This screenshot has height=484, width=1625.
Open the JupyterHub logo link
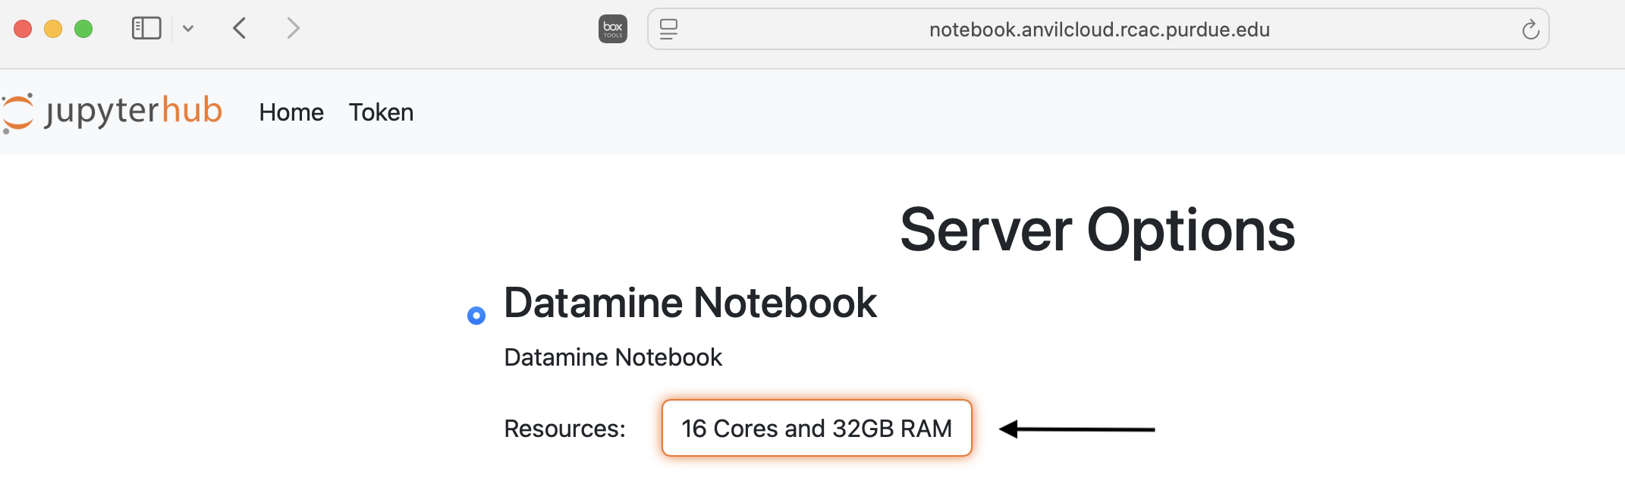[112, 112]
